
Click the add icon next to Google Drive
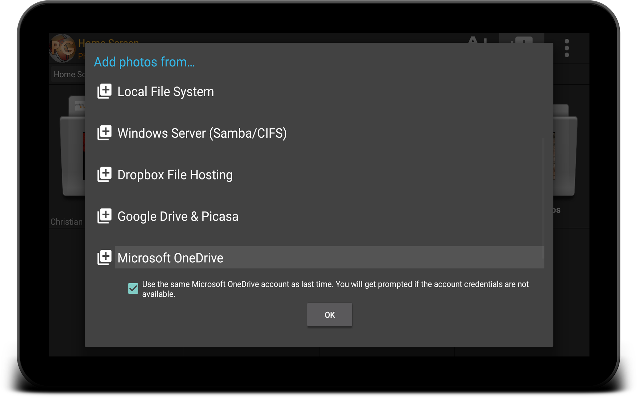click(x=104, y=216)
